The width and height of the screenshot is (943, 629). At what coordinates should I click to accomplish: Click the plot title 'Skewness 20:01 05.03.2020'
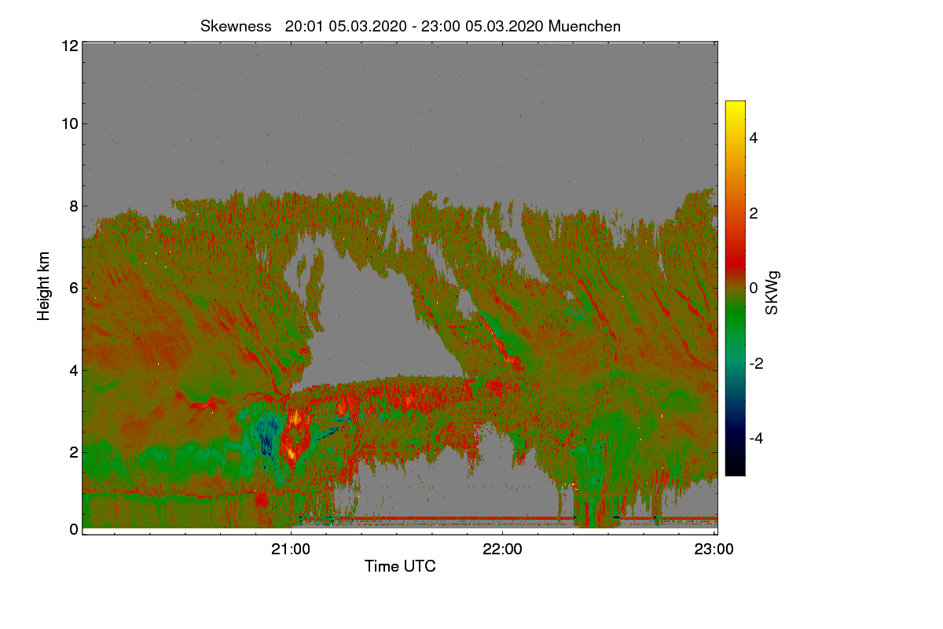pyautogui.click(x=411, y=26)
